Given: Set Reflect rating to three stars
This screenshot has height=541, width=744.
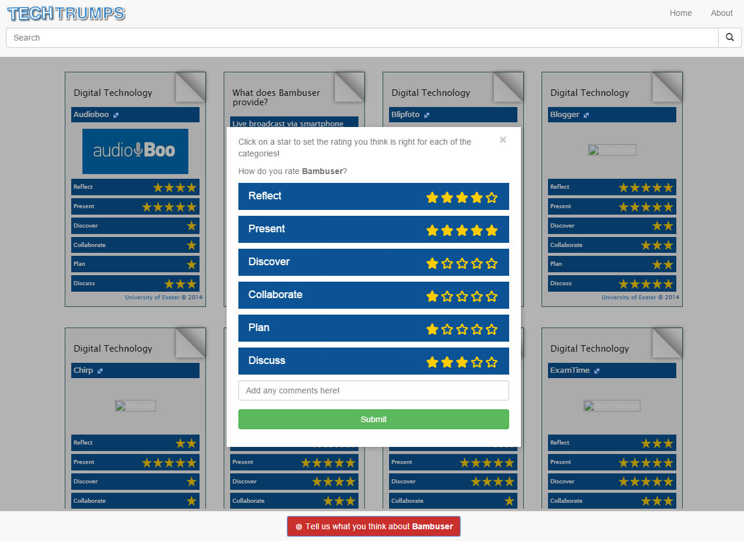Looking at the screenshot, I should click(462, 198).
